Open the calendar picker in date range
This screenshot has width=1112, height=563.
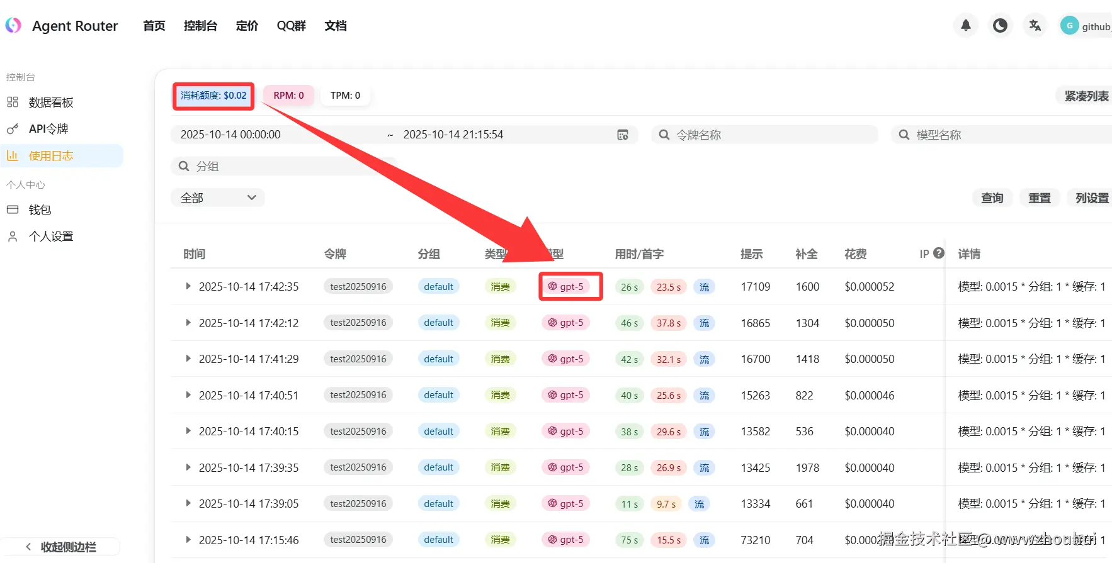(623, 135)
